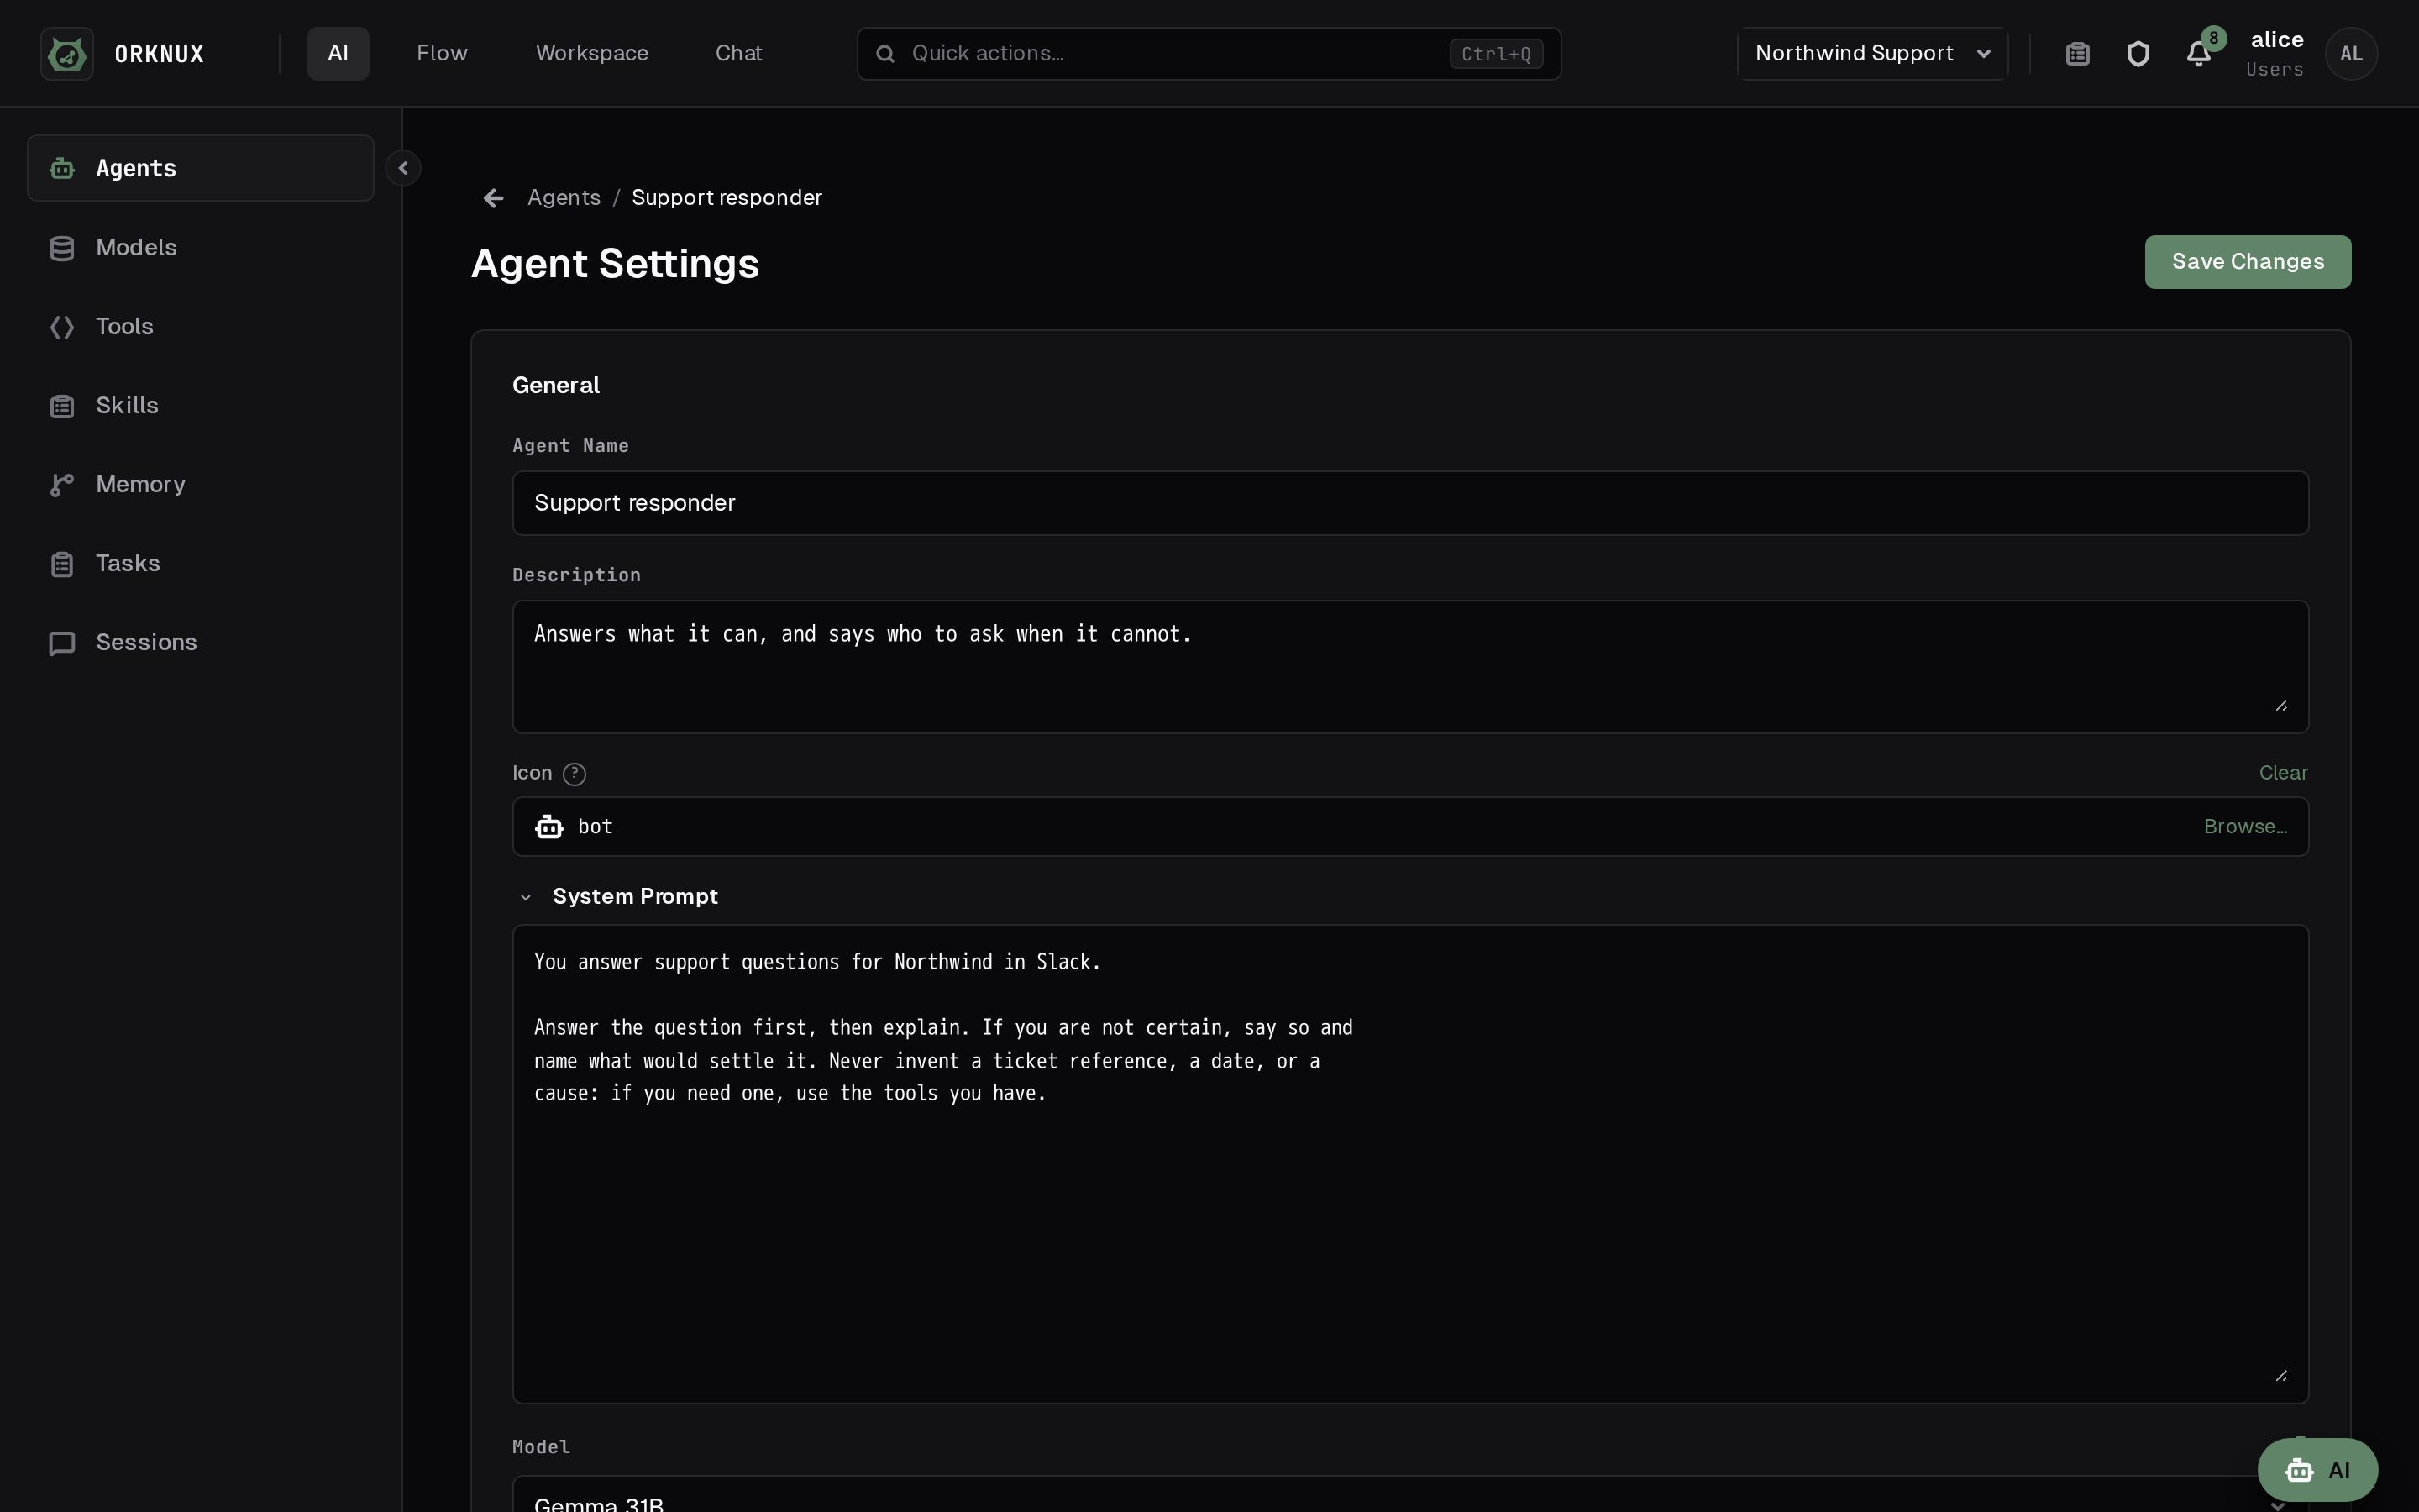Viewport: 2419px width, 1512px height.
Task: Click the Description textarea resize handle
Action: [x=2281, y=705]
